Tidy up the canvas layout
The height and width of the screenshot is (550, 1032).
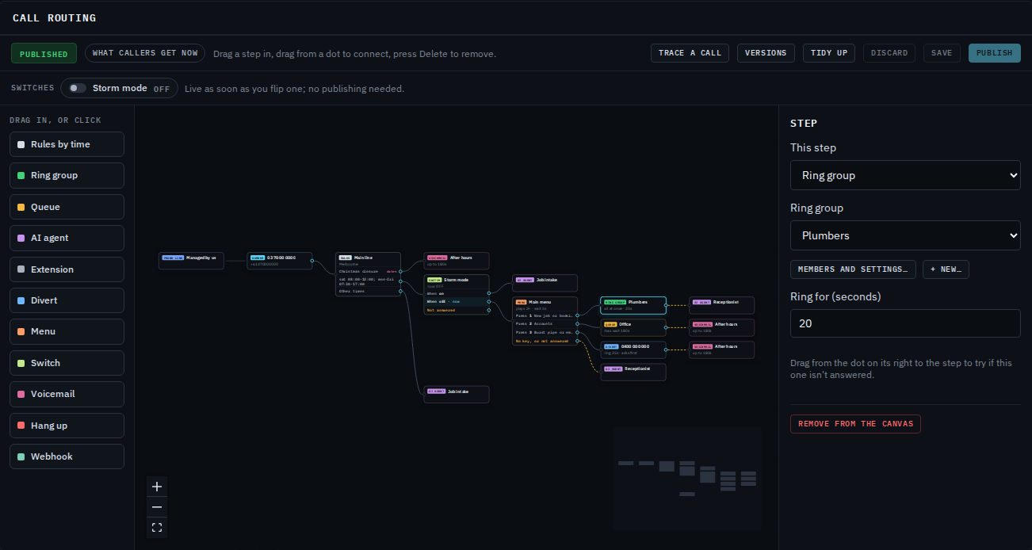829,53
